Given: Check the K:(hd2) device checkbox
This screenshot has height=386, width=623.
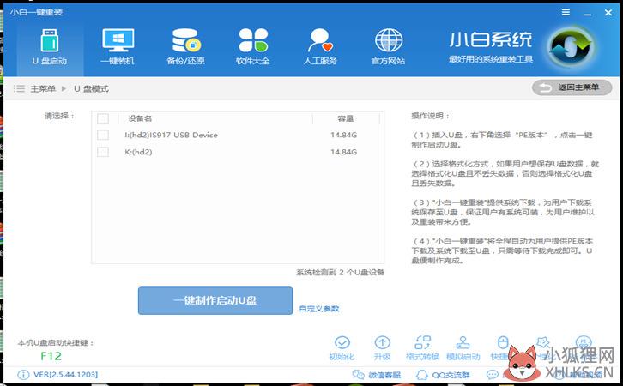Looking at the screenshot, I should [x=103, y=152].
